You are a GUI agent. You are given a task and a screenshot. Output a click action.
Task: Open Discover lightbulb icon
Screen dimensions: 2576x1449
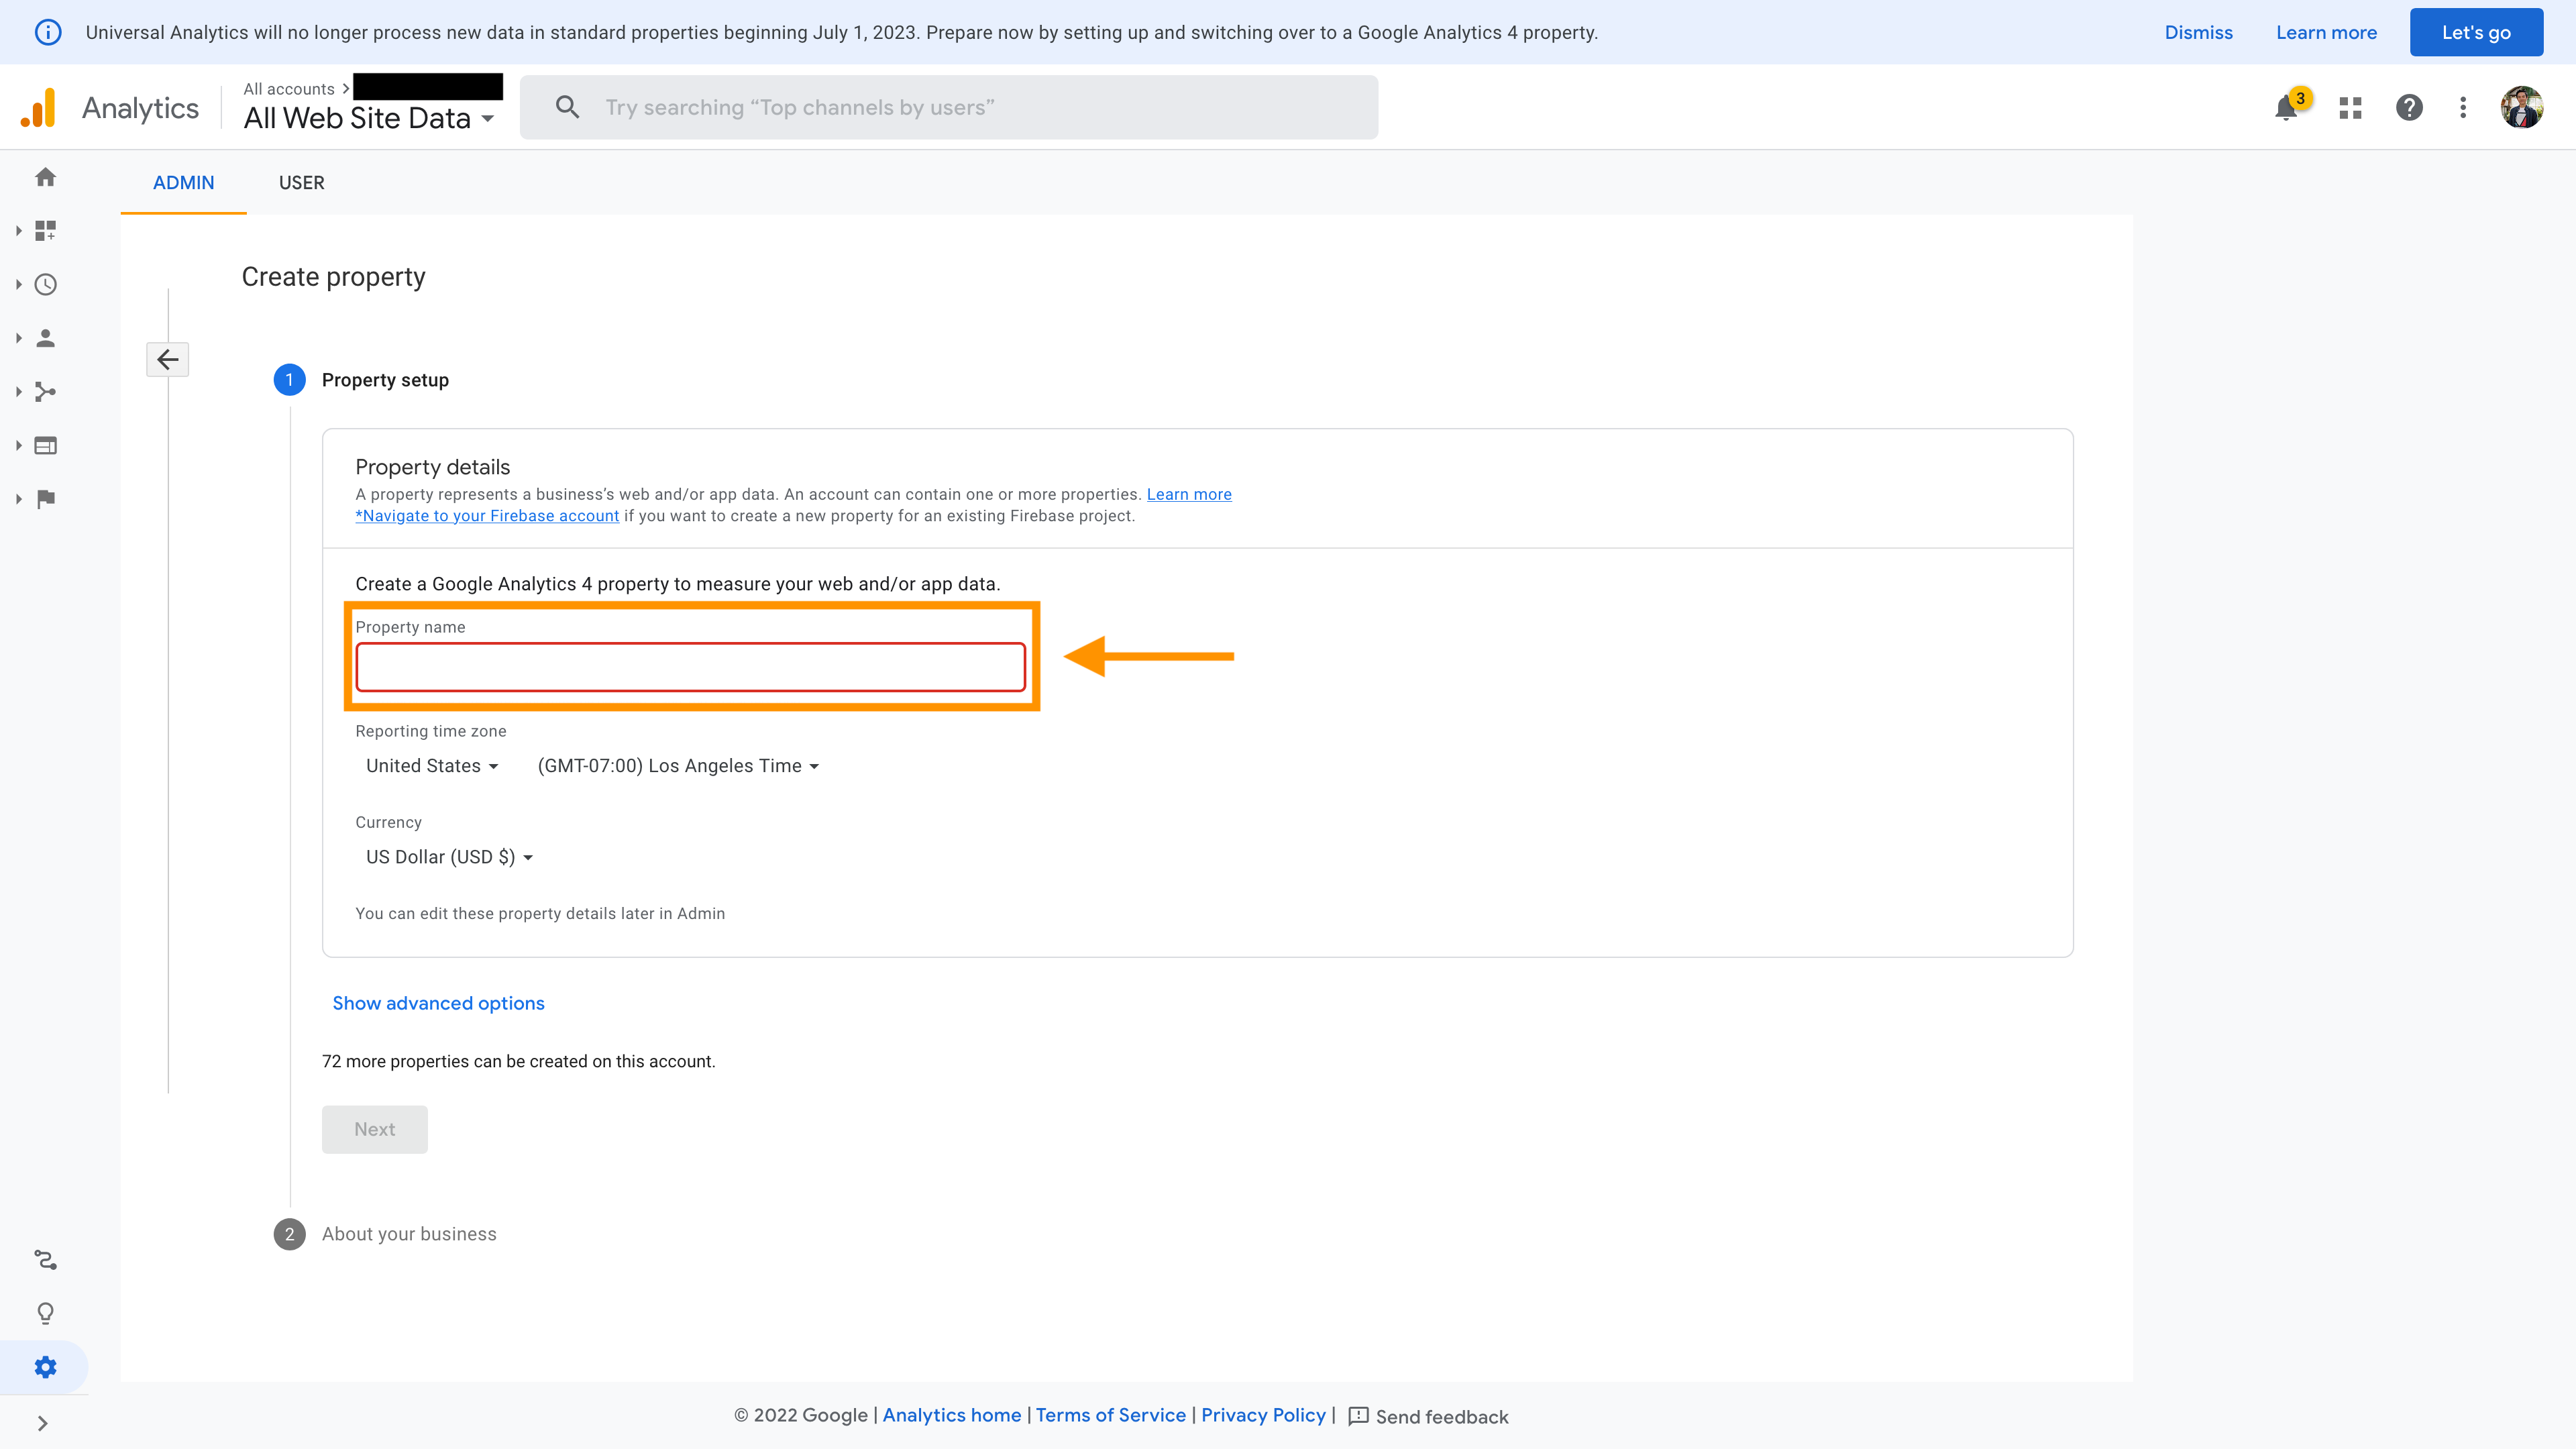tap(45, 1313)
